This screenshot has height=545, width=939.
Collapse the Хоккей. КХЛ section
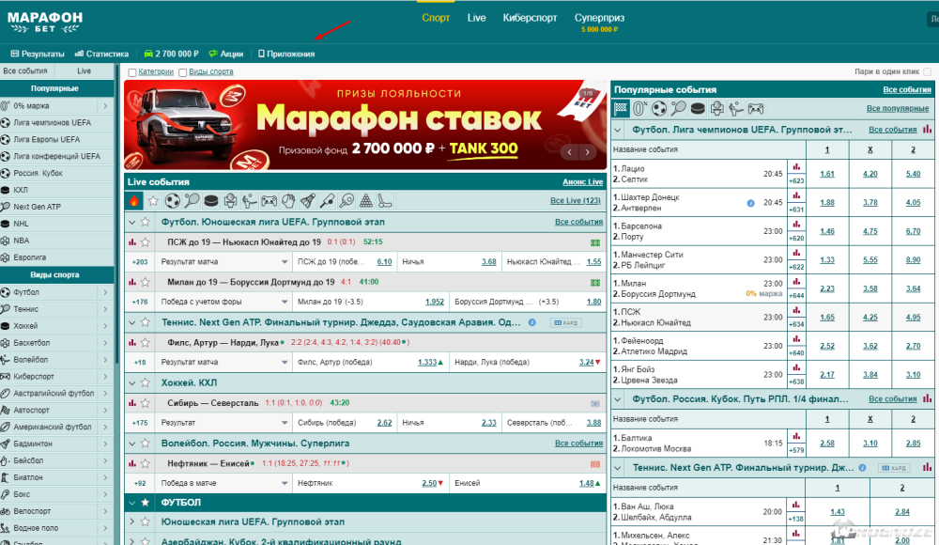[x=131, y=382]
